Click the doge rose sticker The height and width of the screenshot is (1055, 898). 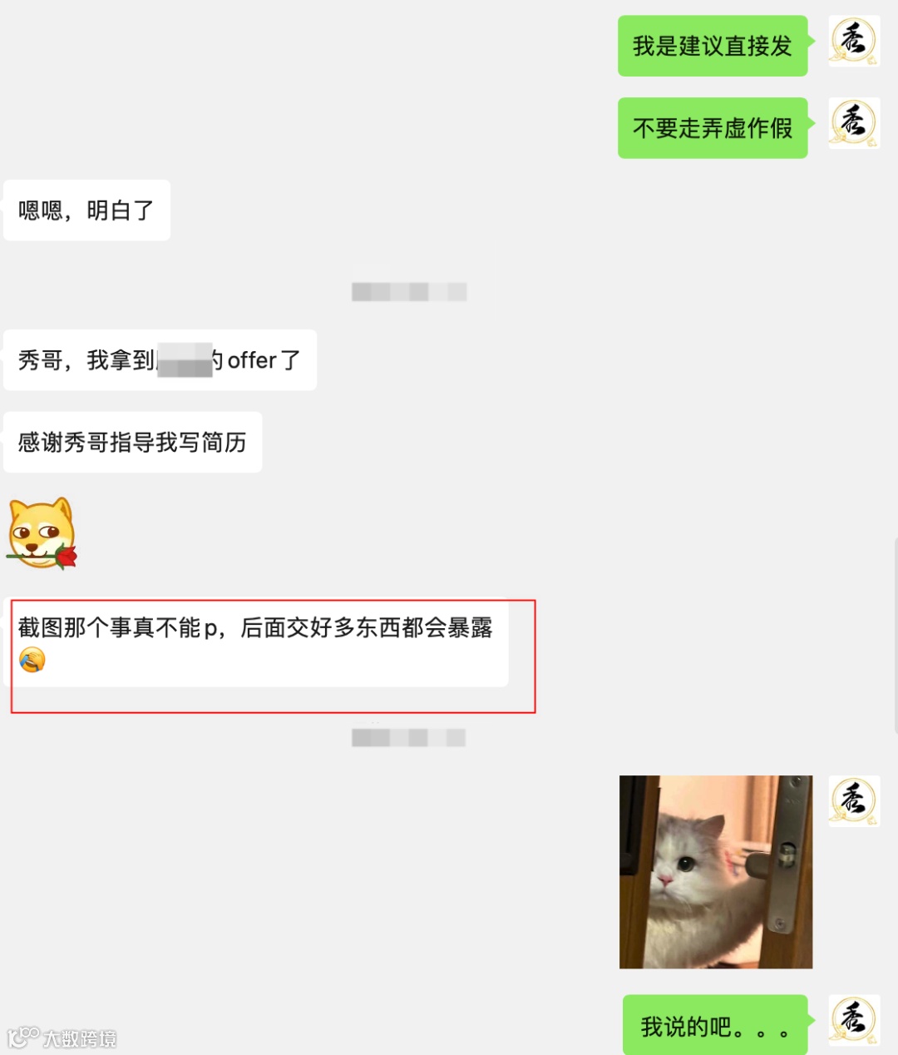coord(42,533)
